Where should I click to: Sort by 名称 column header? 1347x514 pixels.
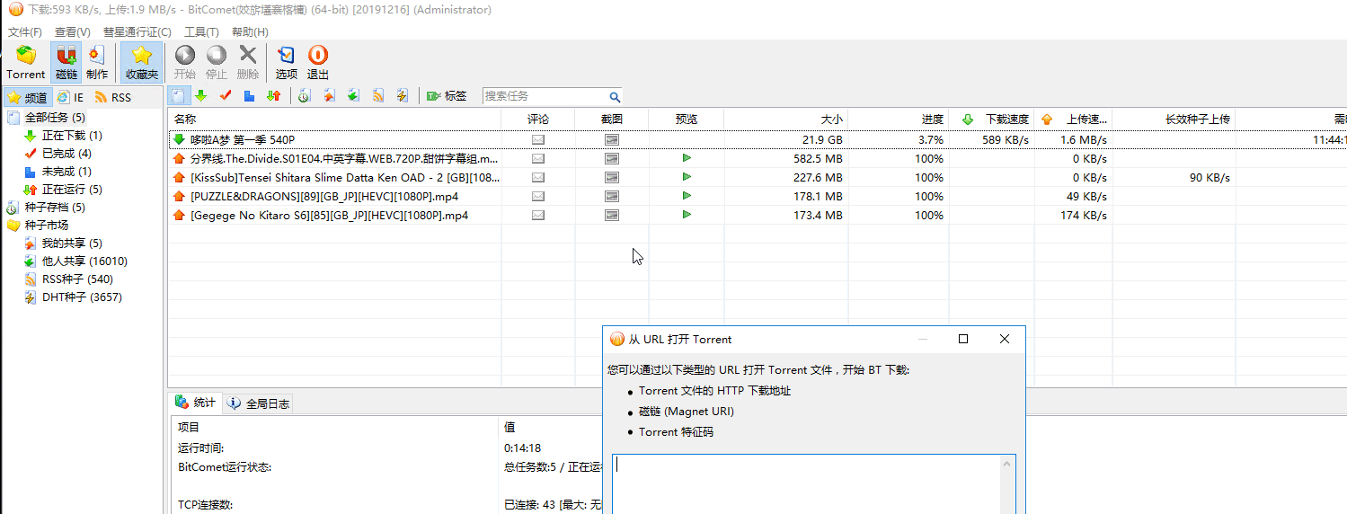334,119
